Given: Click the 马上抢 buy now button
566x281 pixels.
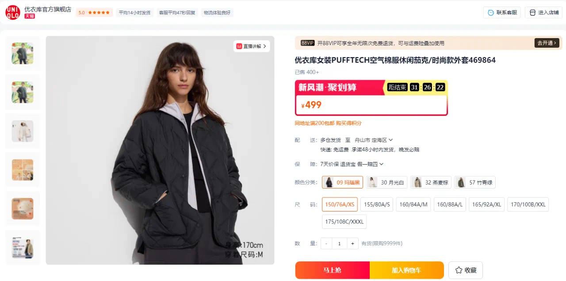Looking at the screenshot, I should (333, 270).
